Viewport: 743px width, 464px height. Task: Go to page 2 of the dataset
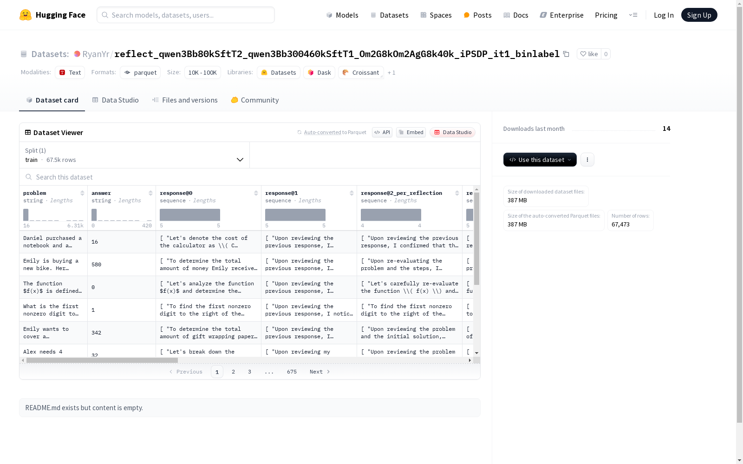coord(233,372)
